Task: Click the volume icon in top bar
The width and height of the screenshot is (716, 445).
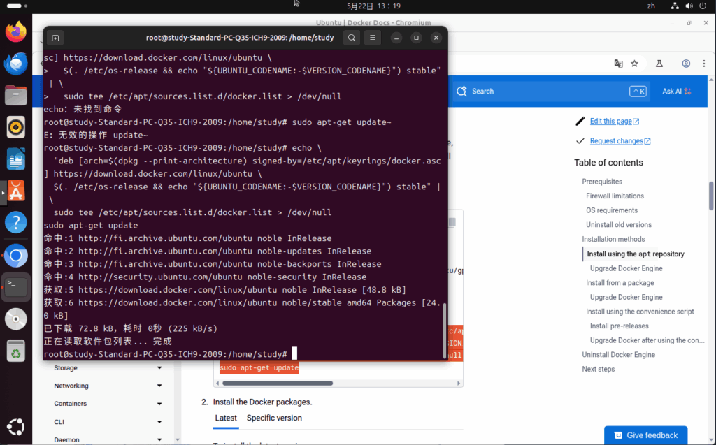Action: pos(689,6)
